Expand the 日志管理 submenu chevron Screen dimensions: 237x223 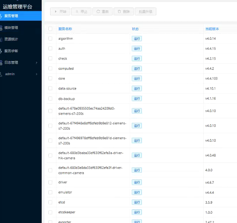click(x=36, y=63)
